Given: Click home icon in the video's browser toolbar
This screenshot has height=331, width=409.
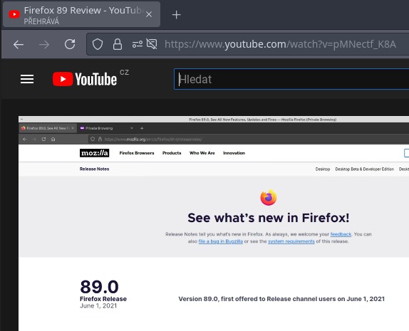Looking at the screenshot, I should tap(53, 140).
